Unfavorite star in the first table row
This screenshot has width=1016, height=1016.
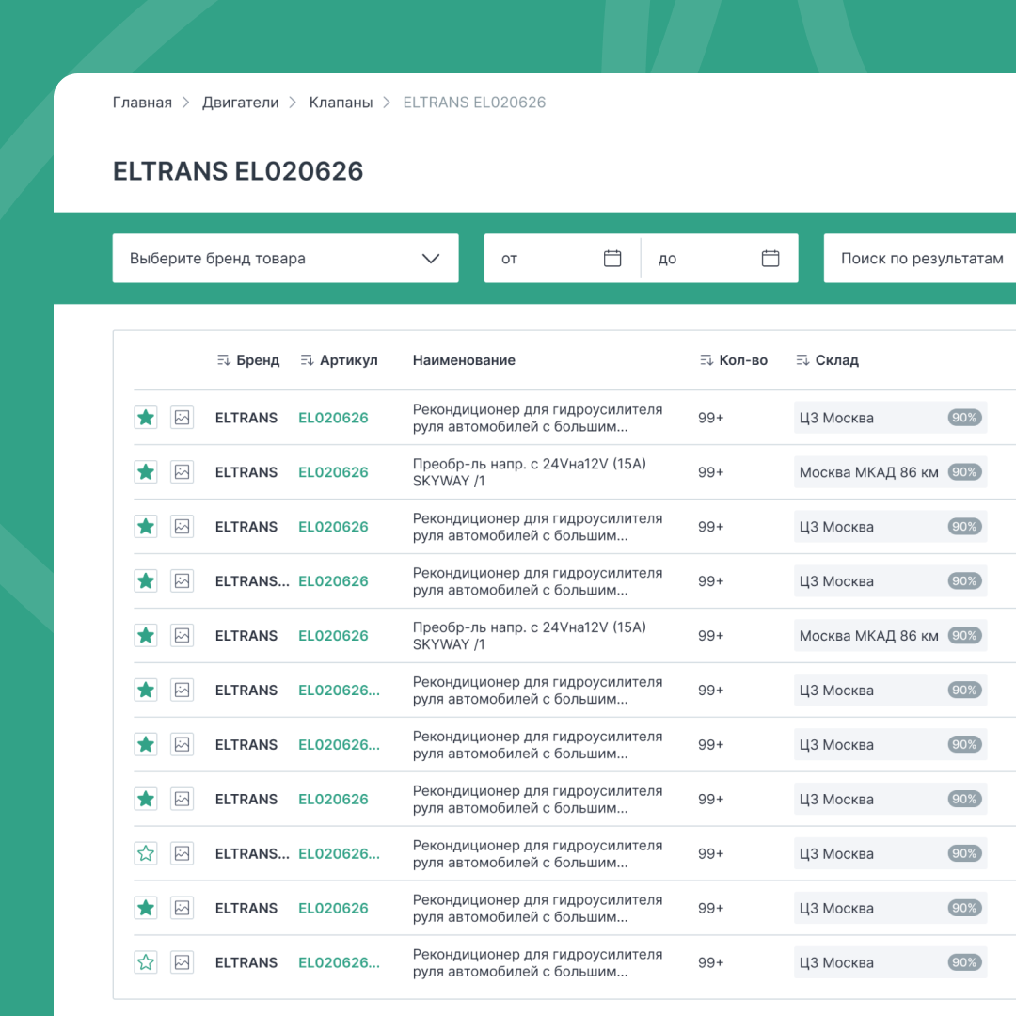click(146, 418)
